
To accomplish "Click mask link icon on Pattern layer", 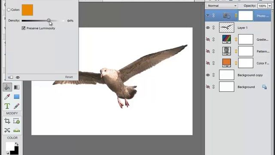I will click(x=236, y=51).
